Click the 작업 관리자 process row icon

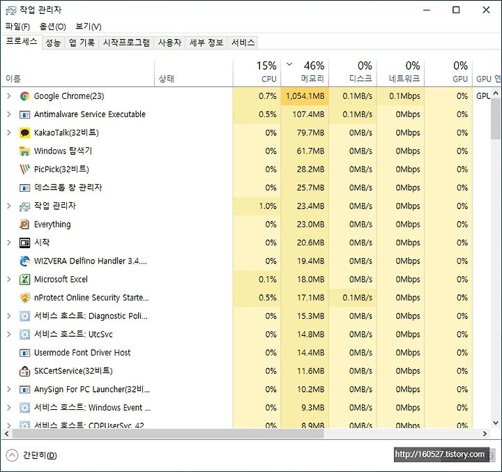pos(24,206)
